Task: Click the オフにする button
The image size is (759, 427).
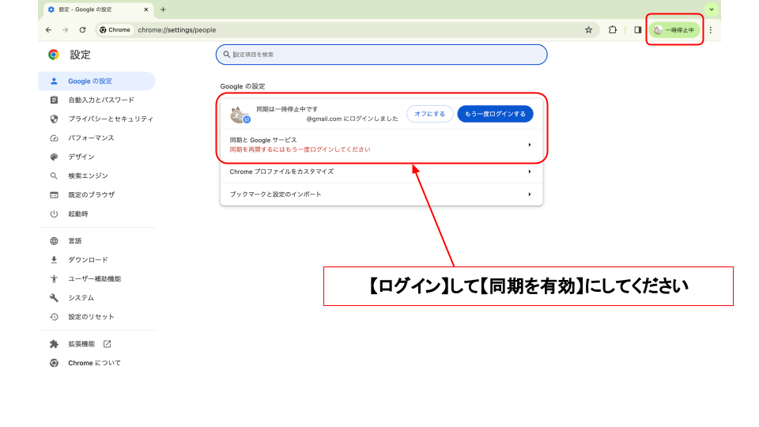Action: (x=429, y=114)
